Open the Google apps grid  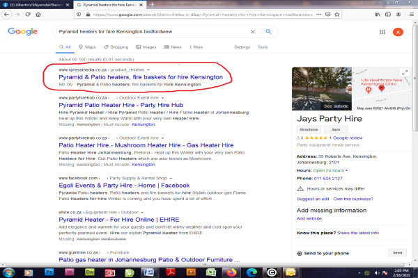click(382, 32)
